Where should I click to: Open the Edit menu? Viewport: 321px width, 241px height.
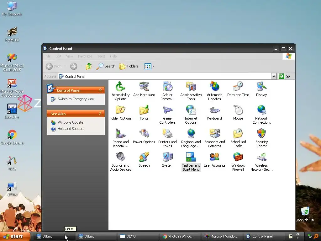coord(58,56)
